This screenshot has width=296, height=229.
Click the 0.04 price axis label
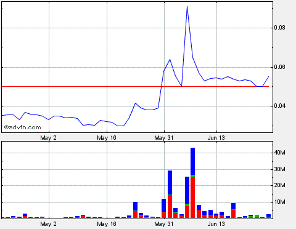[x=279, y=106]
